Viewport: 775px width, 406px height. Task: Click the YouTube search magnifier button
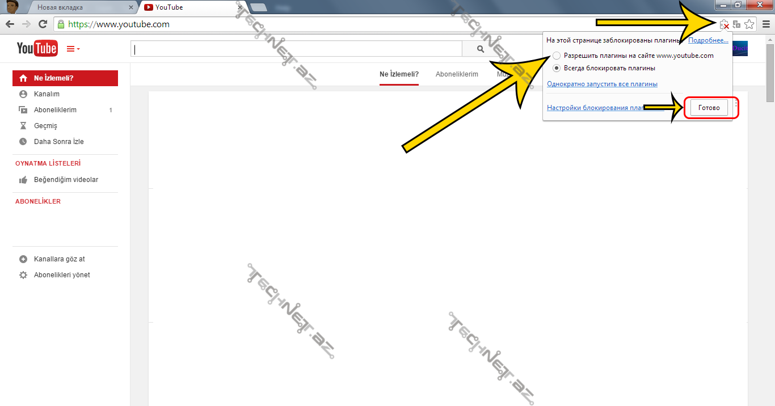point(480,49)
